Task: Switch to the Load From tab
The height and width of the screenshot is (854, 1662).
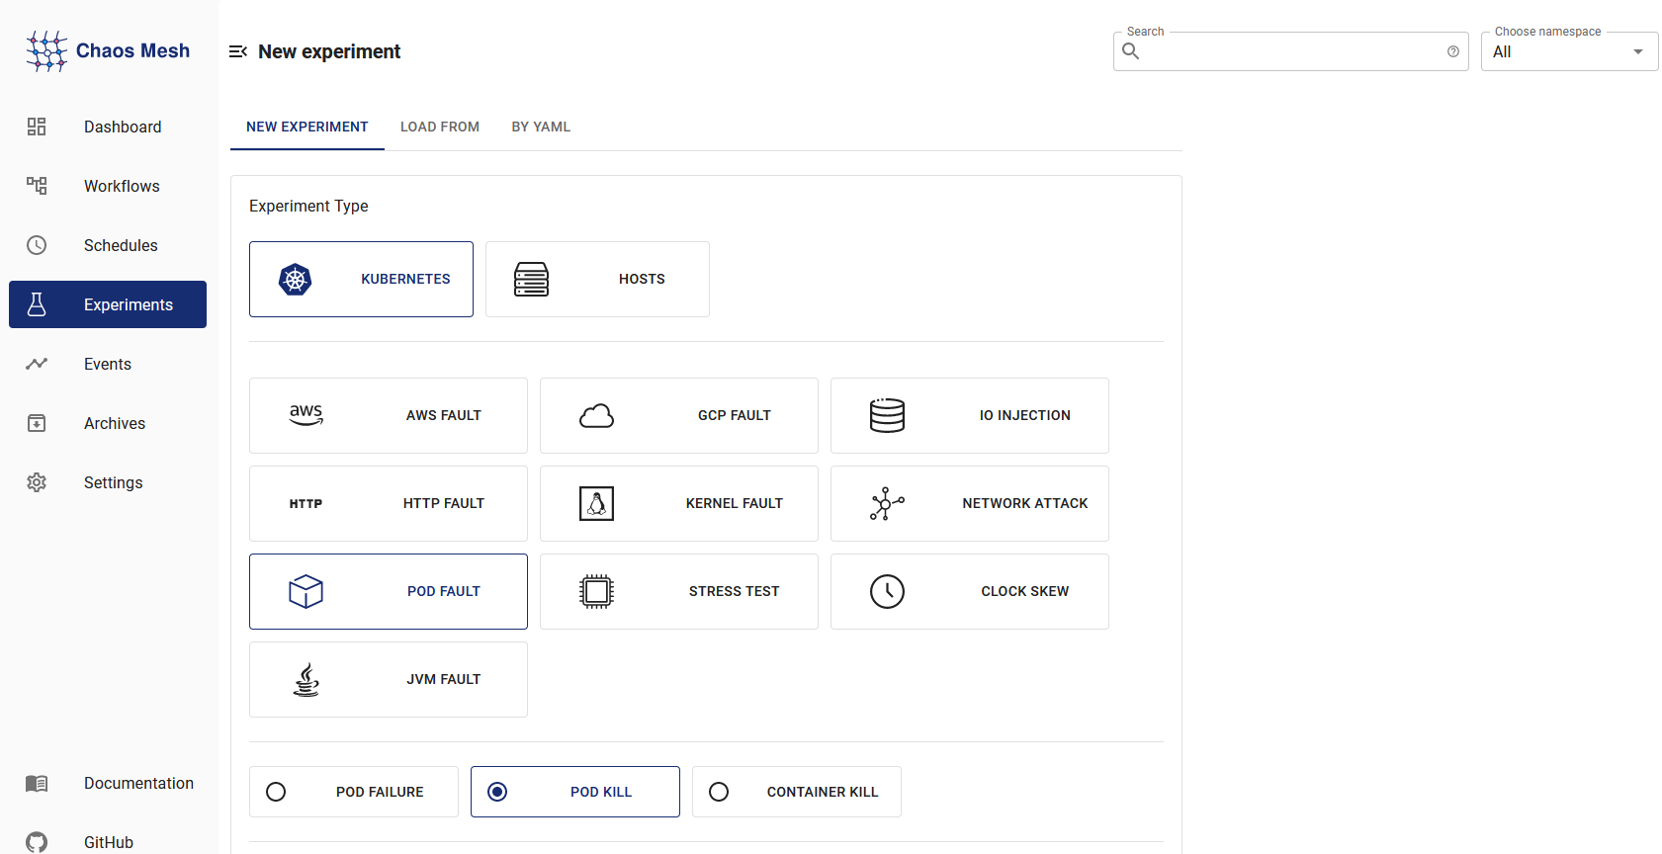Action: coord(440,127)
